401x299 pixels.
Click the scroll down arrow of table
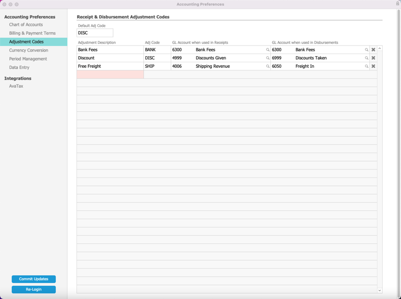(x=380, y=290)
